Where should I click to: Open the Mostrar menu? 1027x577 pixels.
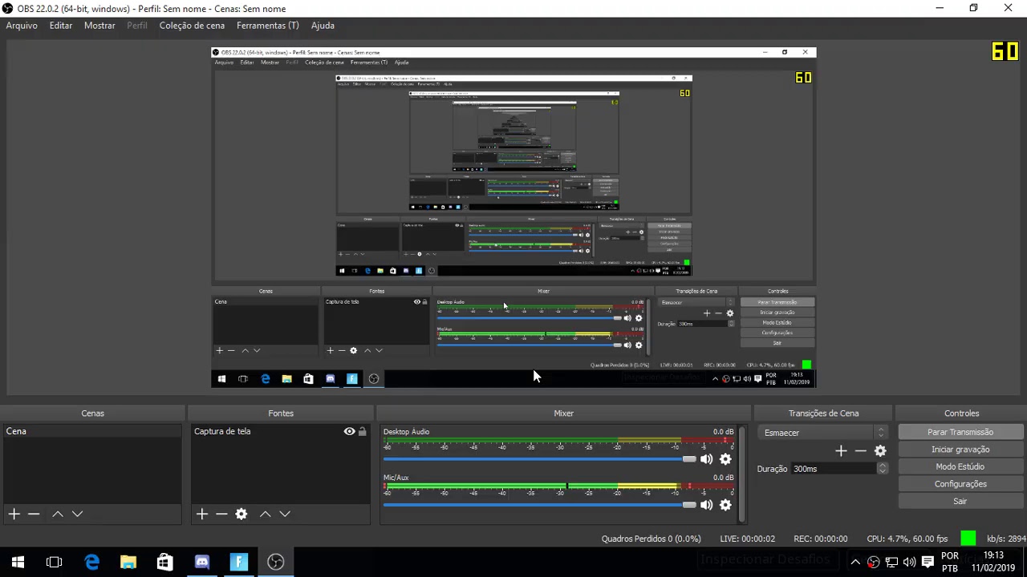[x=99, y=26]
